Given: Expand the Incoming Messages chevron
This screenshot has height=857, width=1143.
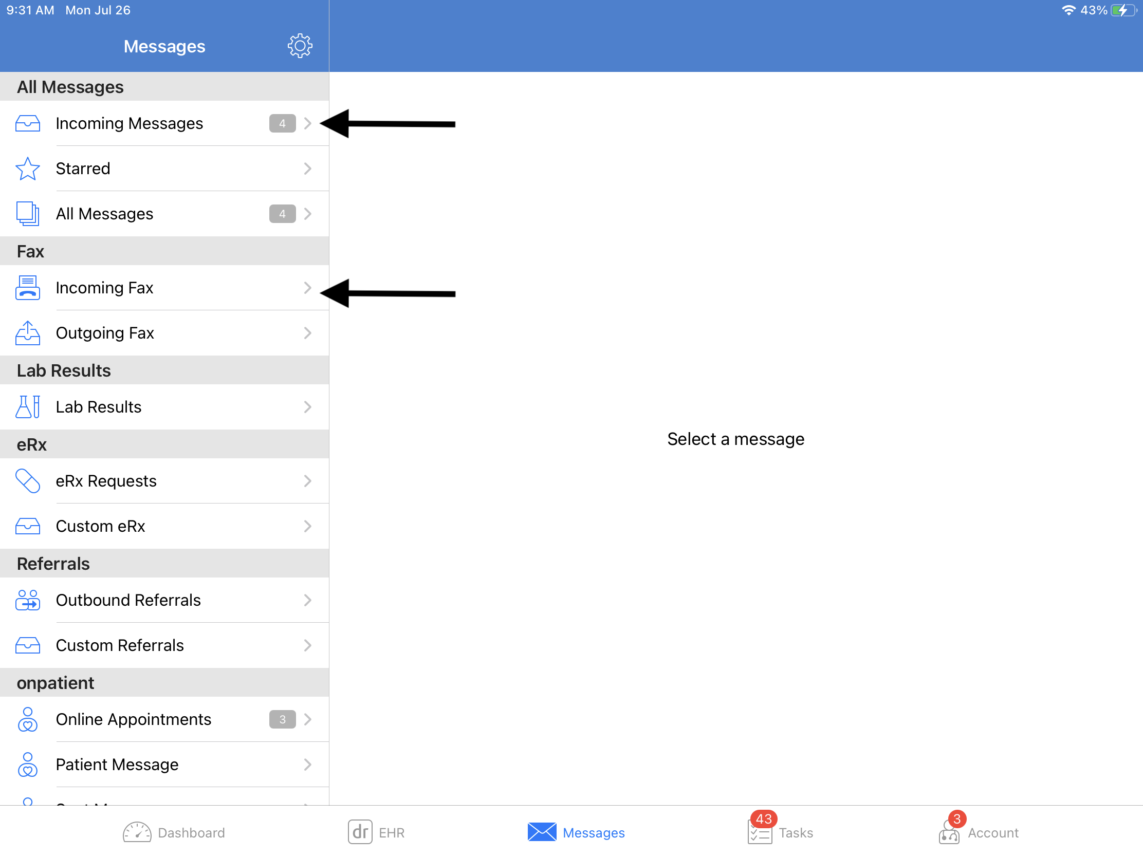Looking at the screenshot, I should click(307, 123).
